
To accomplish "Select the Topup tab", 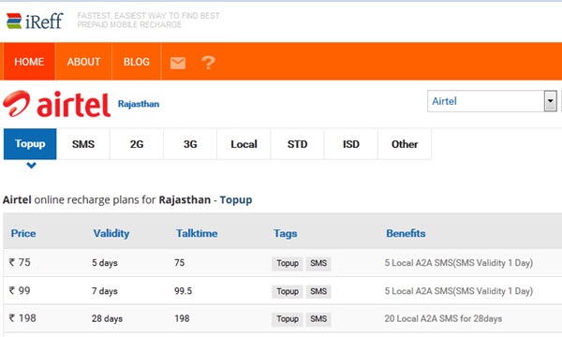I will coord(30,144).
